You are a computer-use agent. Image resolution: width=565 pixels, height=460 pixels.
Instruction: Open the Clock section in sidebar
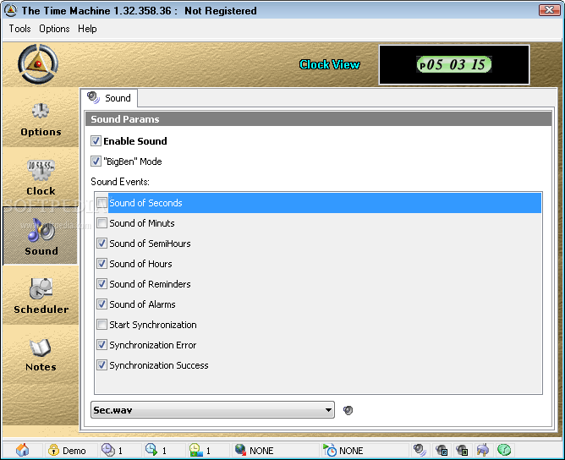41,177
